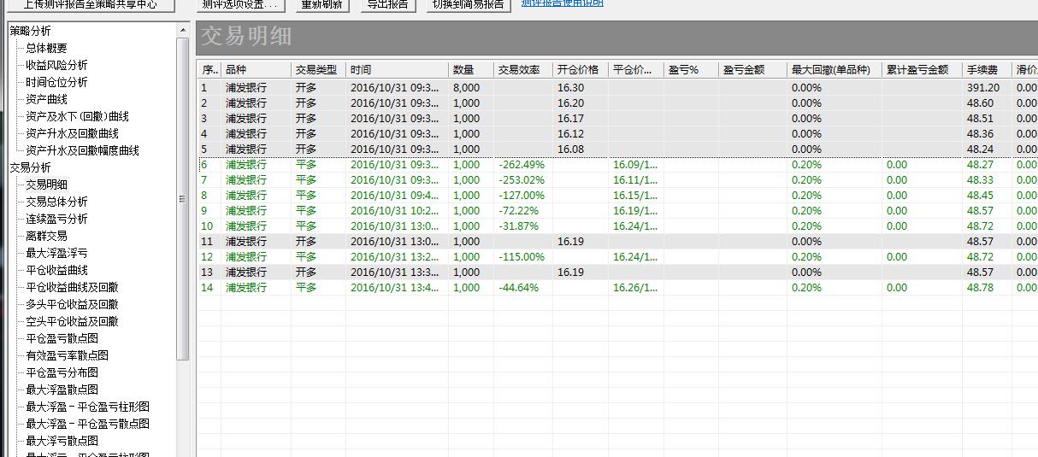Viewport: 1038px width, 457px height.
Task: Select 总体概要 in the tree
Action: click(x=46, y=48)
